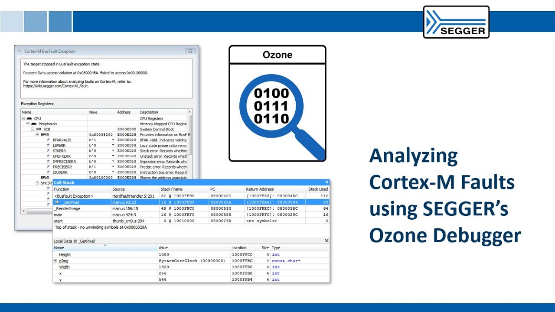Click the SEGGER logo
Screen dimensions: 555x312
(x=456, y=22)
